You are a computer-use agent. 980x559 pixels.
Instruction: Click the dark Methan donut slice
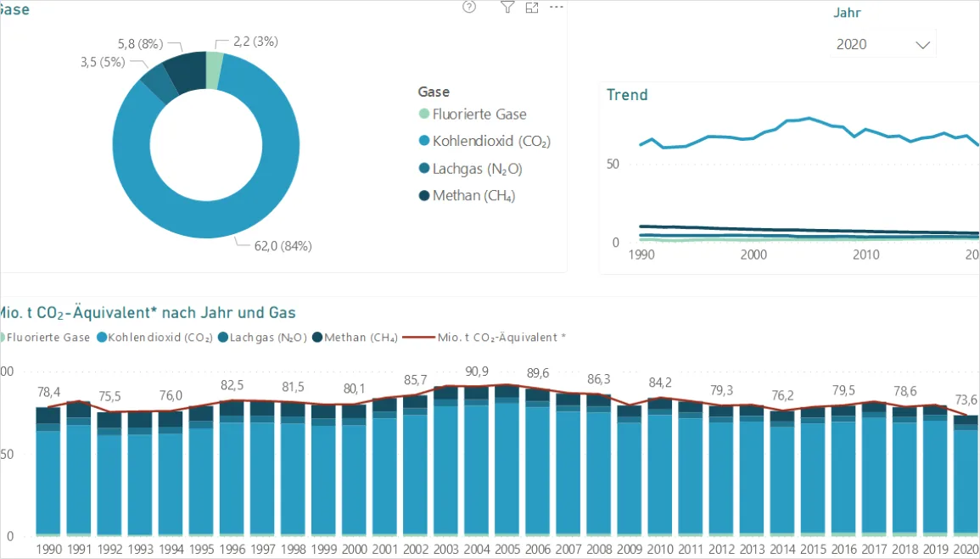(188, 72)
